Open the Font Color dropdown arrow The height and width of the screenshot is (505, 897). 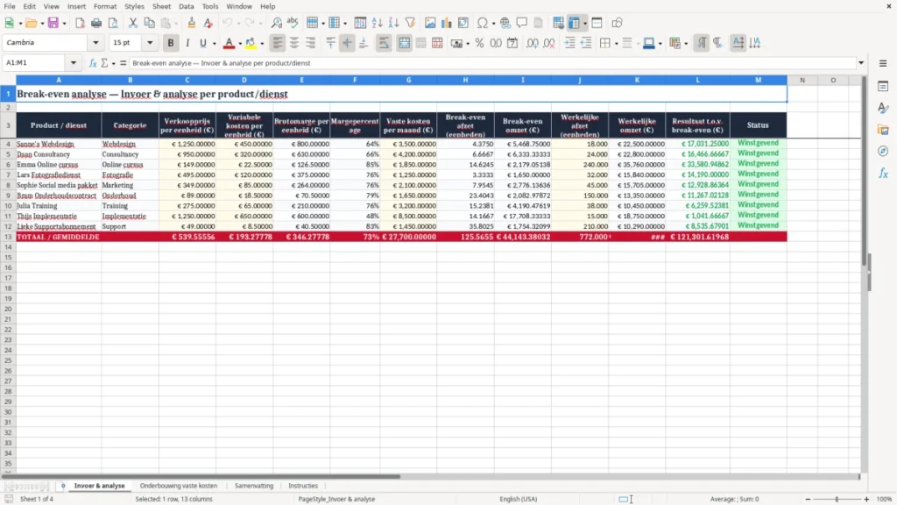pyautogui.click(x=240, y=44)
